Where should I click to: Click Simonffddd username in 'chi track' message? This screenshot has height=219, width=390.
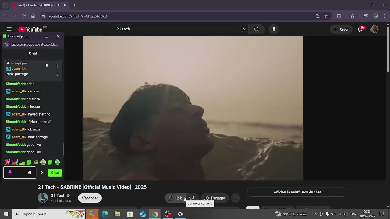[16, 99]
